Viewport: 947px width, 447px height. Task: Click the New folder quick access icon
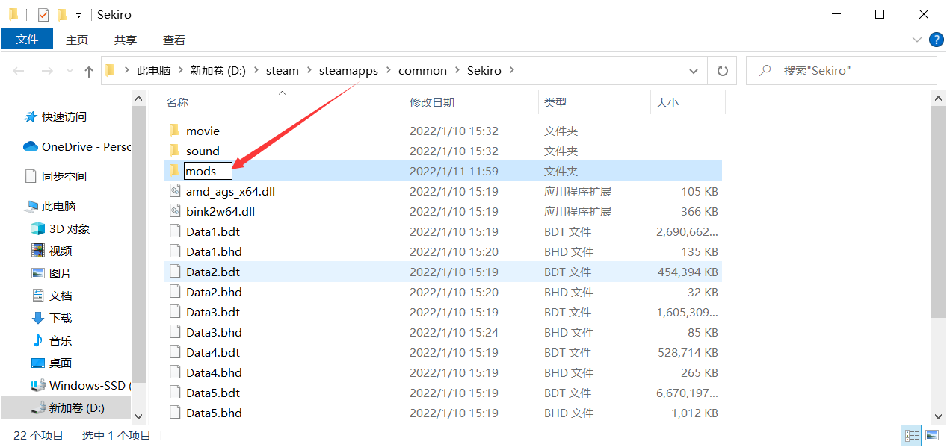pos(62,14)
